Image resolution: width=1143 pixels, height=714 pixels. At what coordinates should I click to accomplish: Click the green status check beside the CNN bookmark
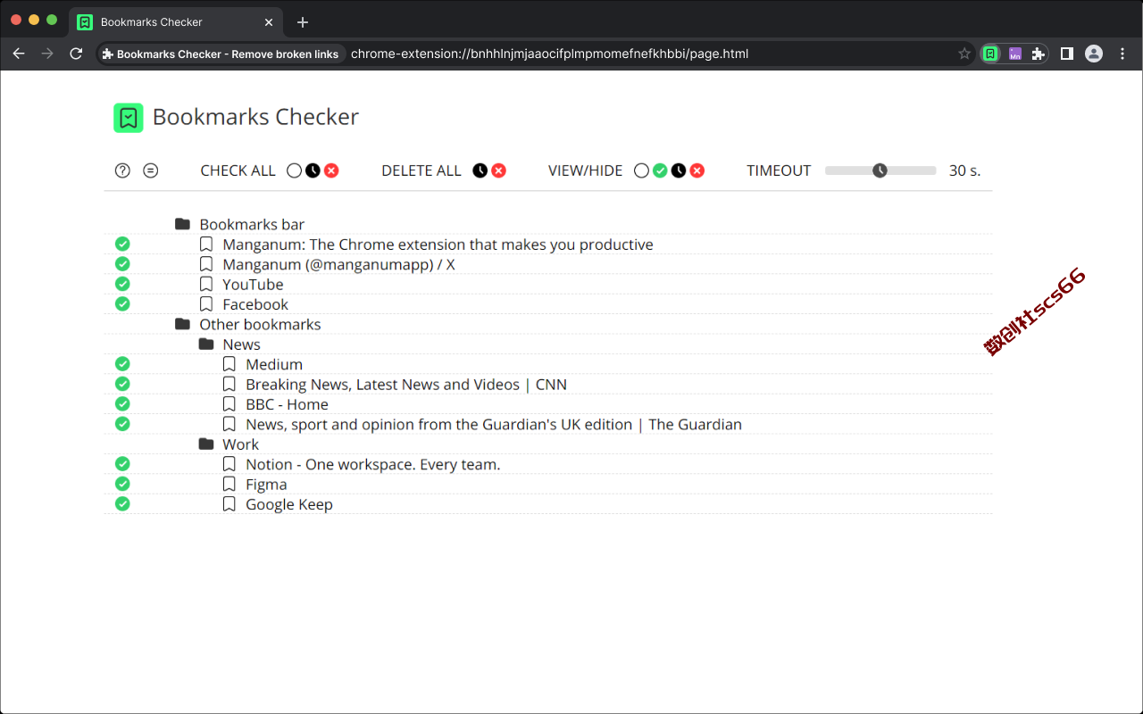click(122, 384)
